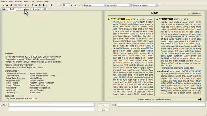Click the MIND chapter heading

155,13
